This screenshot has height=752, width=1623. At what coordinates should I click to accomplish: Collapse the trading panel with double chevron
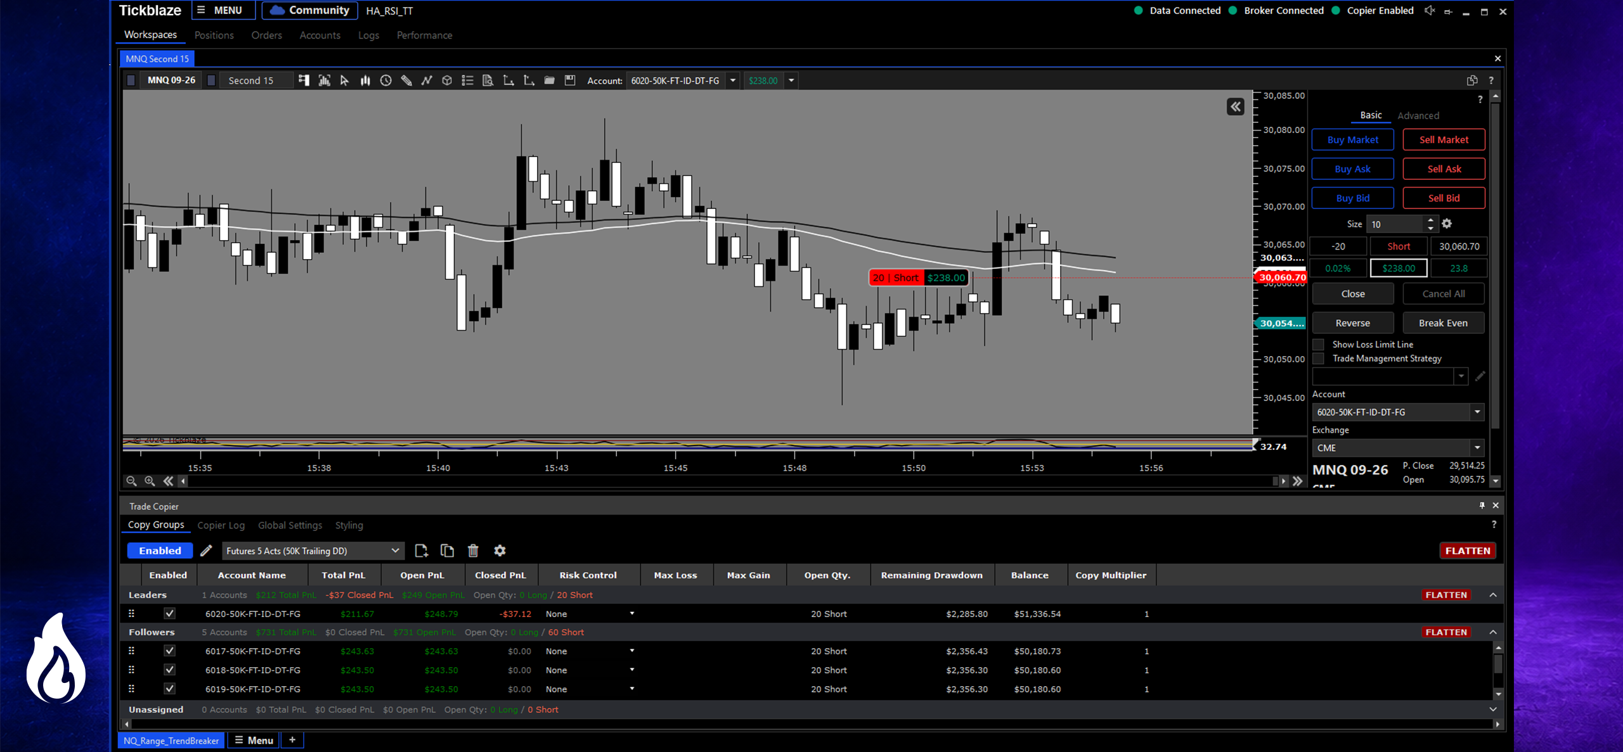coord(1235,107)
